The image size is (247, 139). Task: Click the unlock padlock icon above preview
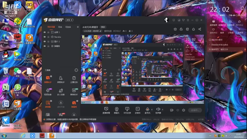(181, 29)
